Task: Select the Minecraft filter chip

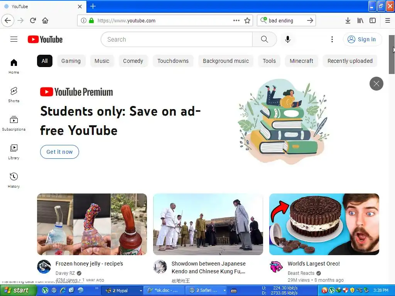Action: [x=301, y=61]
